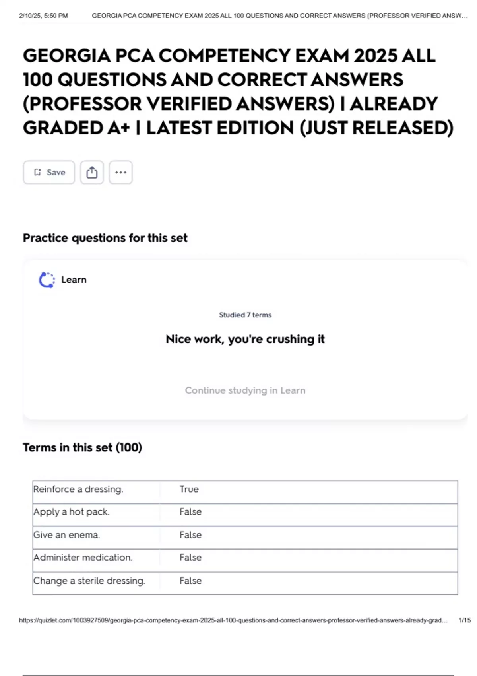Open the share icon button

92,172
